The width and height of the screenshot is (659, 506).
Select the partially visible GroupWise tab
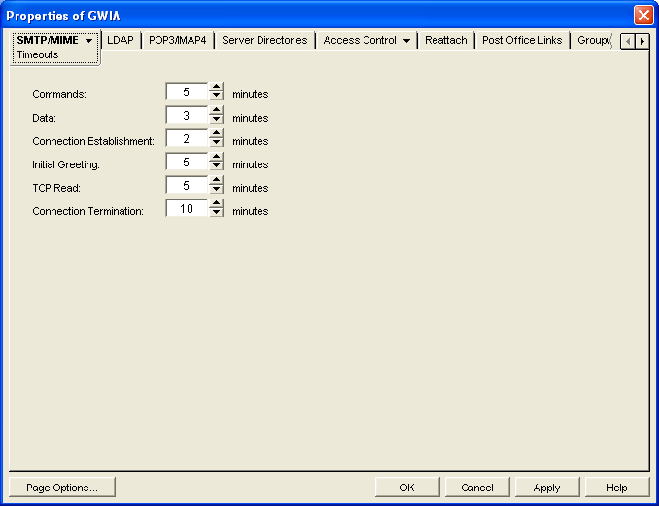point(594,40)
